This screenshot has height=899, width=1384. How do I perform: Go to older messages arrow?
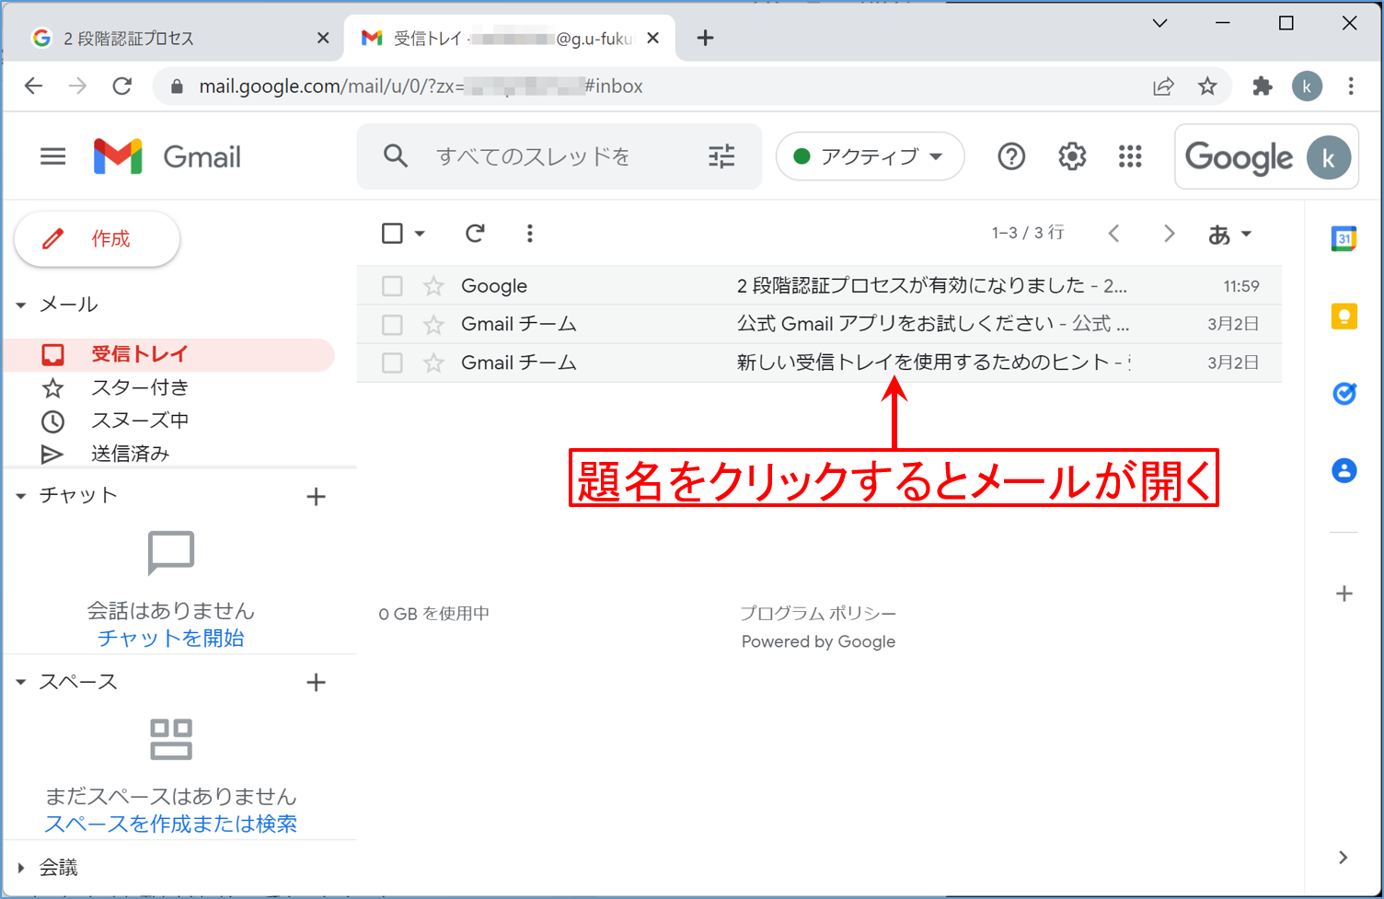click(x=1169, y=234)
